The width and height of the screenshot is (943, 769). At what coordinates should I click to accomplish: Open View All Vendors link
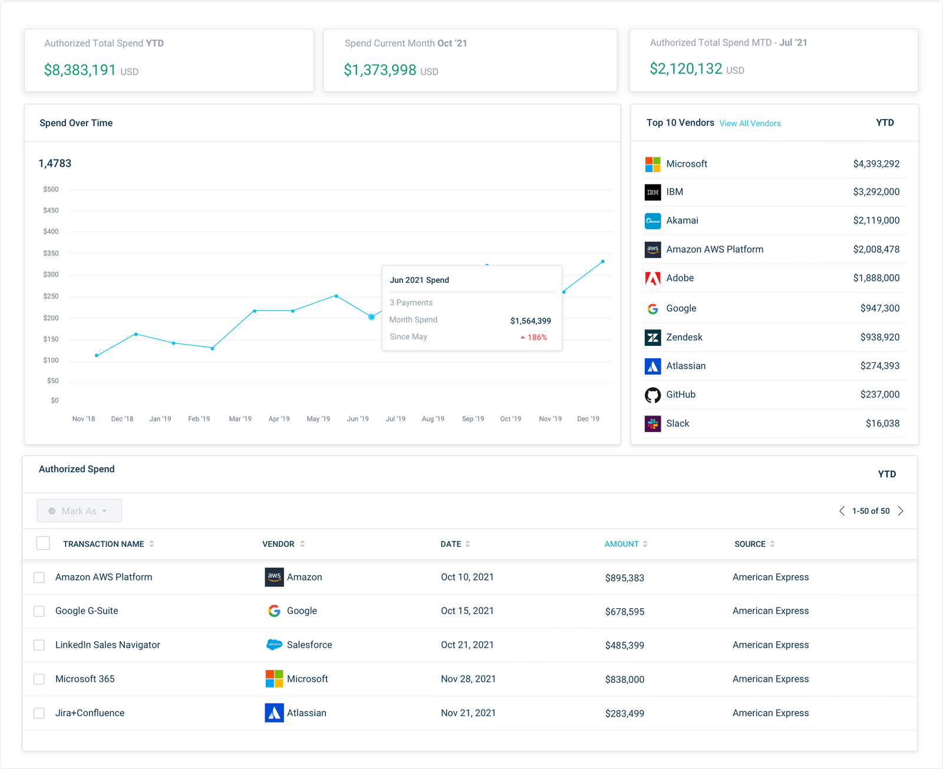(750, 123)
